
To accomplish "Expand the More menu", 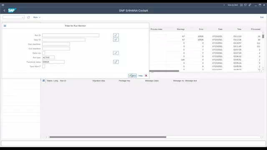I will tap(37, 17).
